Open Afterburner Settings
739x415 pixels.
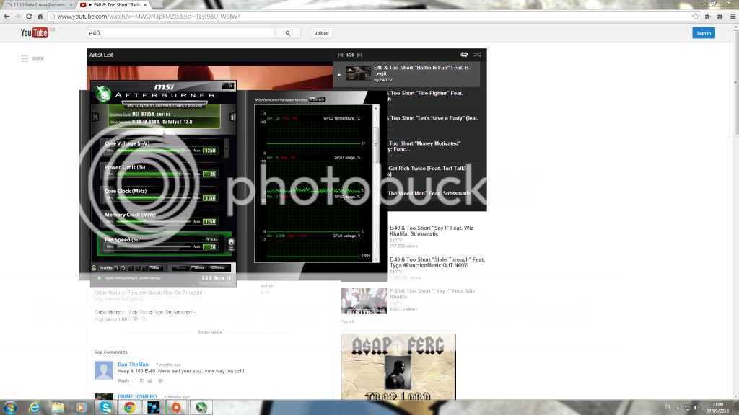pos(218,268)
